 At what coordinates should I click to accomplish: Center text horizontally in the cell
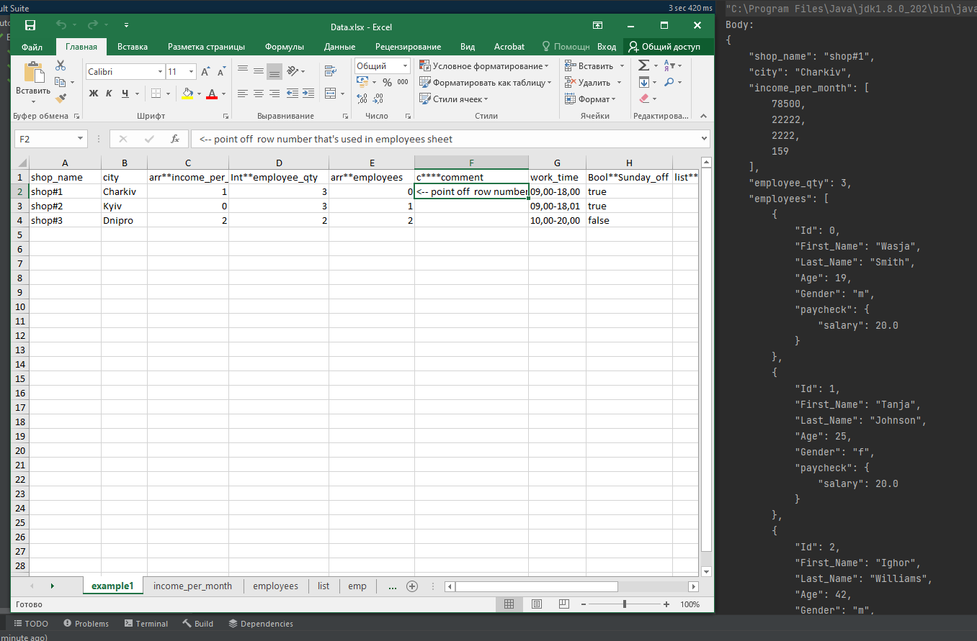coord(259,94)
